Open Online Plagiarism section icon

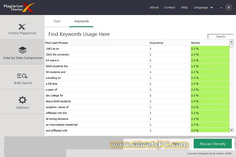tap(22, 26)
